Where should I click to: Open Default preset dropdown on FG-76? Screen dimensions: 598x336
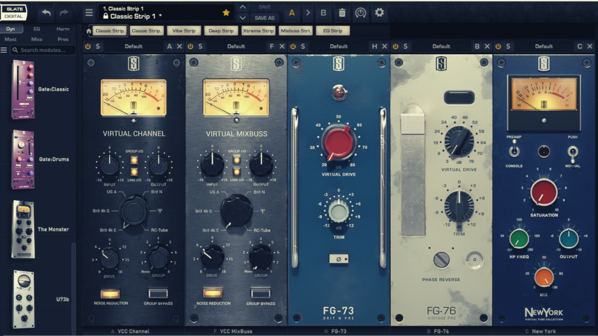[x=441, y=46]
